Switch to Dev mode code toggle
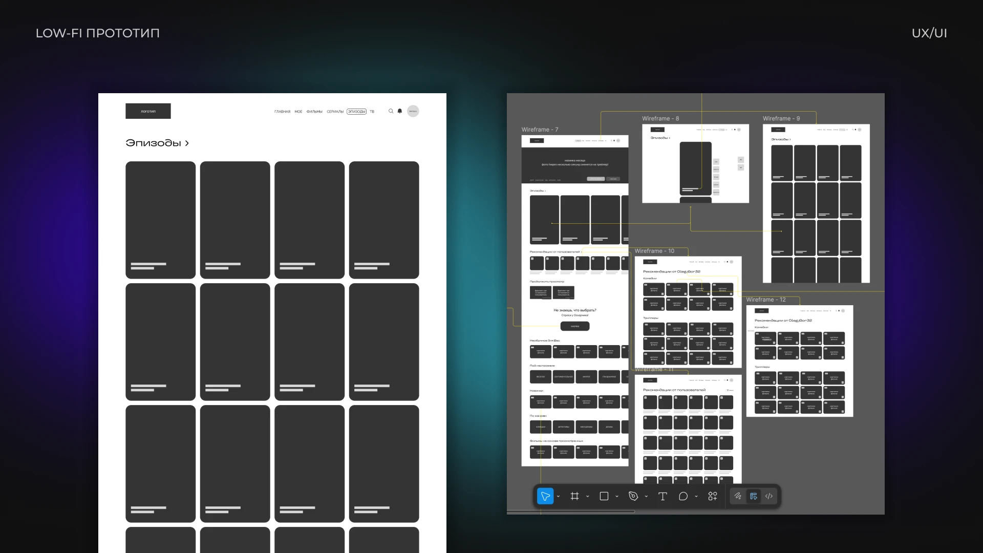 click(x=769, y=496)
